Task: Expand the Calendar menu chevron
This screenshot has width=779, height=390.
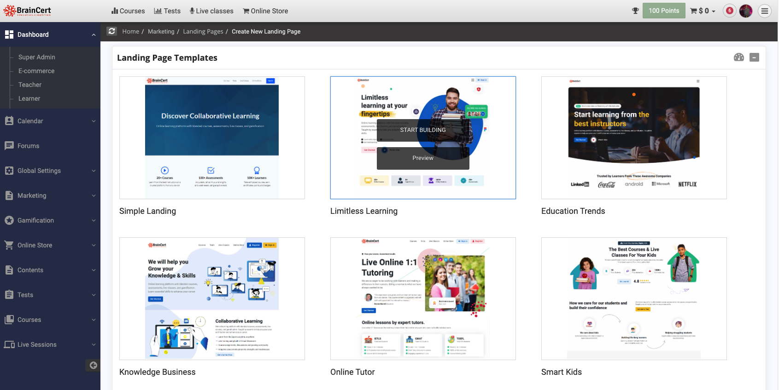Action: (94, 121)
